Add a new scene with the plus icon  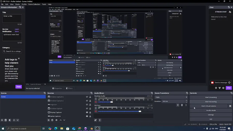[x=2, y=120]
